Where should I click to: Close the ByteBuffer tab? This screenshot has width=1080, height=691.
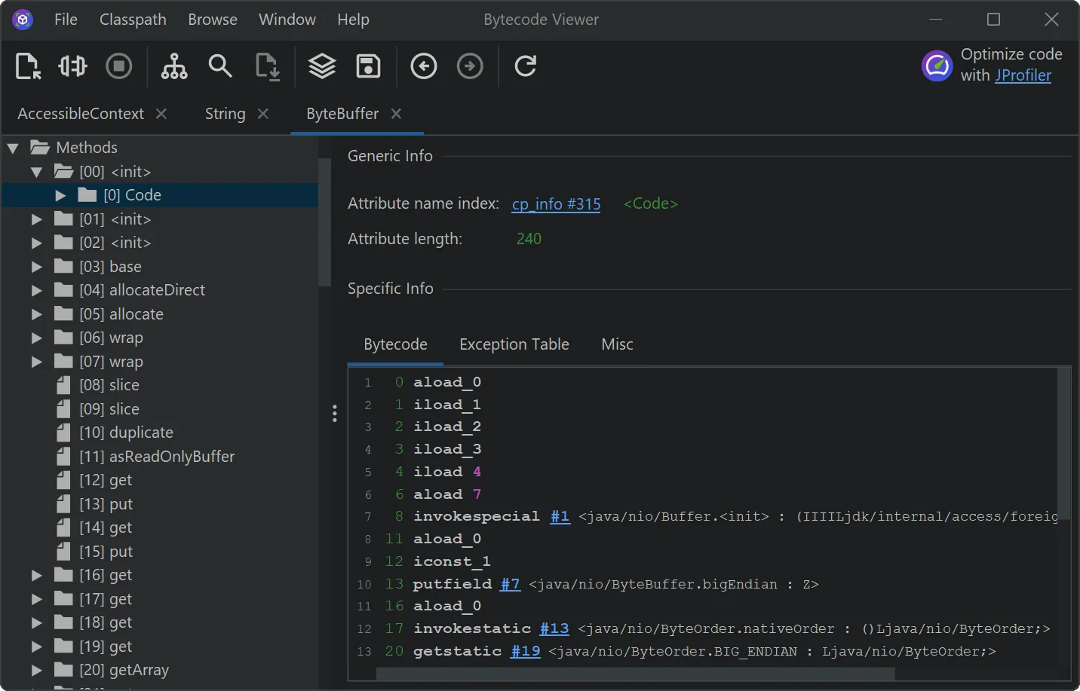(x=396, y=114)
